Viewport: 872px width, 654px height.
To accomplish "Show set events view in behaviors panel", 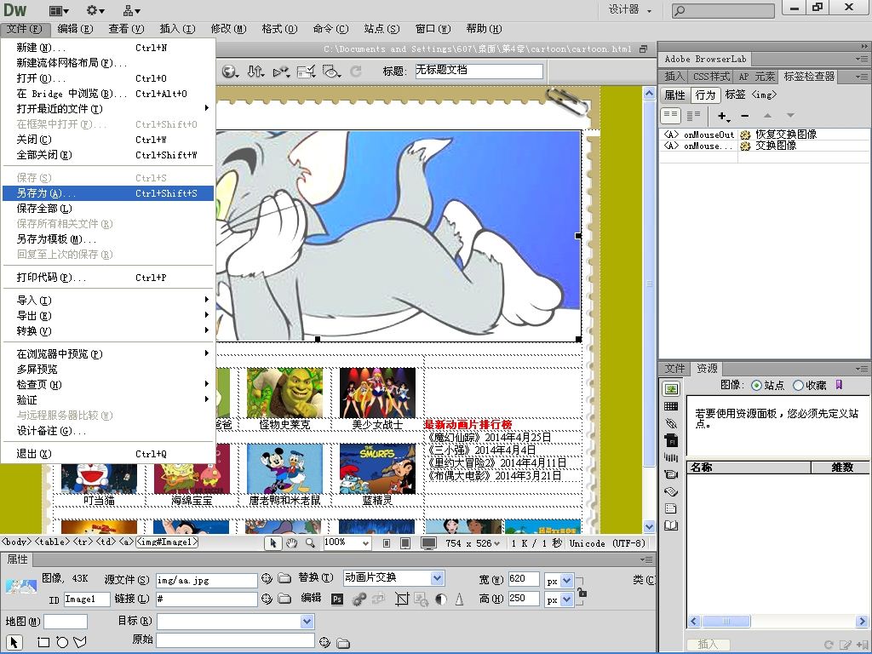I will (671, 116).
